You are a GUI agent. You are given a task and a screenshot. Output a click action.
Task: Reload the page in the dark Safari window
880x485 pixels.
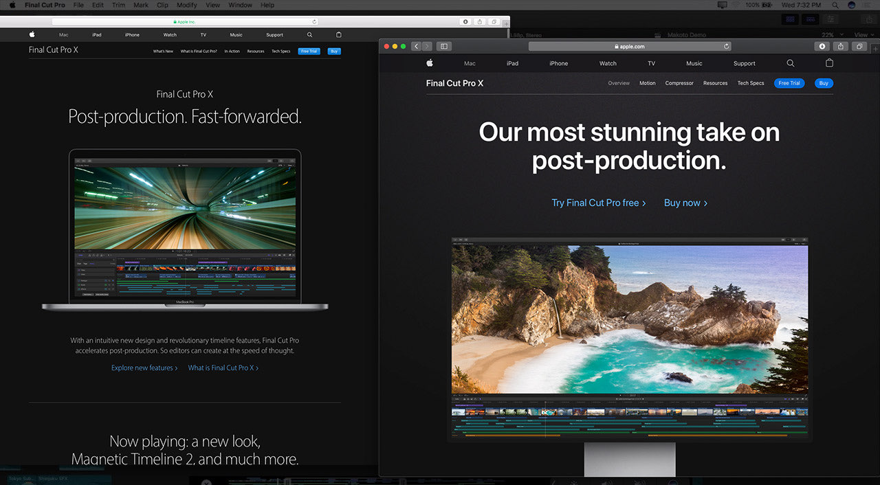726,46
